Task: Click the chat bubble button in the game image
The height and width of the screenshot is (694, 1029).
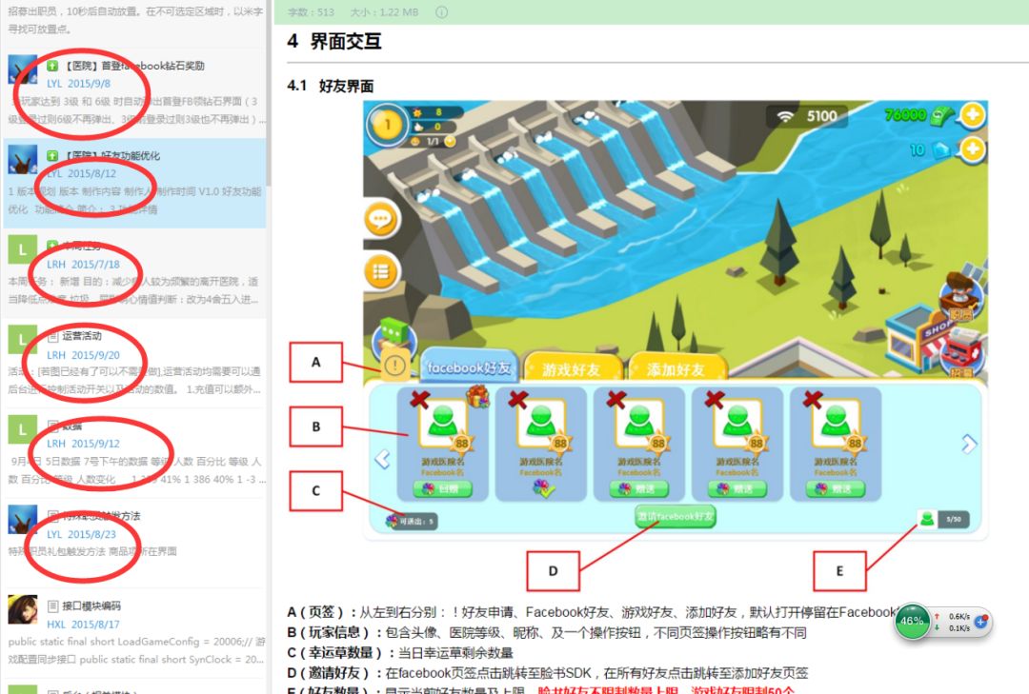Action: (x=381, y=219)
